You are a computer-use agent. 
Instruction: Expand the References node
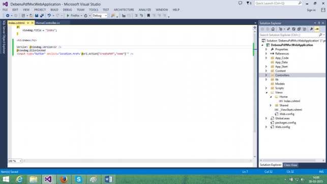click(x=266, y=53)
